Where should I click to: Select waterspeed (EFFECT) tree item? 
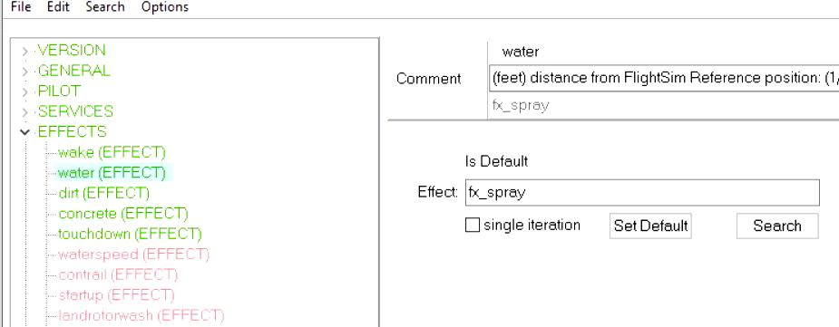133,255
